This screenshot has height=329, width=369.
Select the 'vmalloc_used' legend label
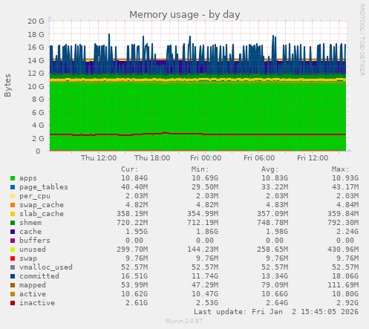(46, 267)
